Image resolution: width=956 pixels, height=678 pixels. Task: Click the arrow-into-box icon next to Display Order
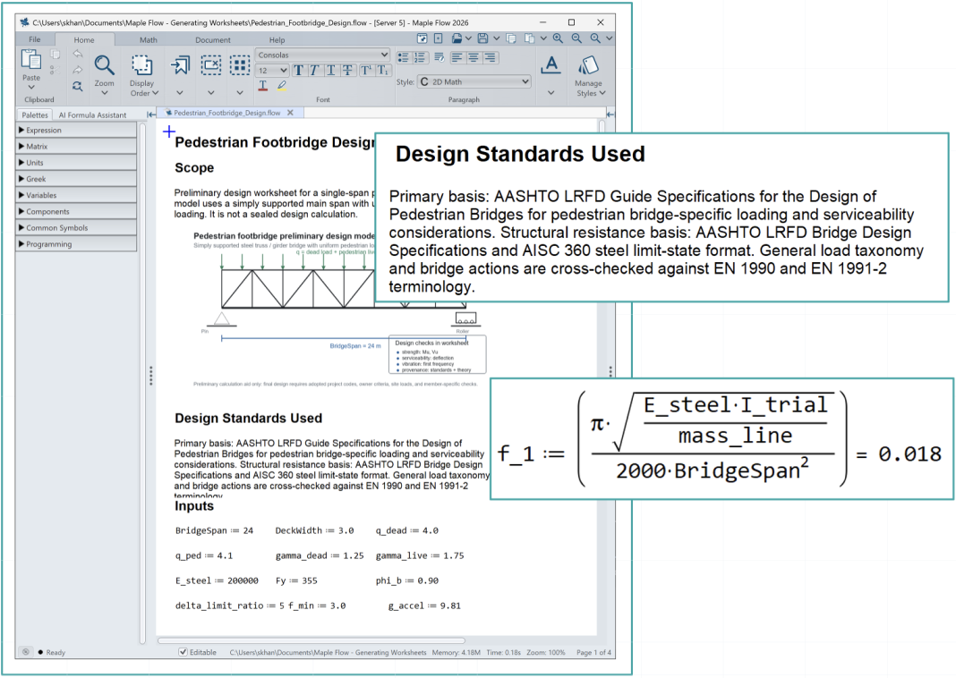tap(180, 65)
